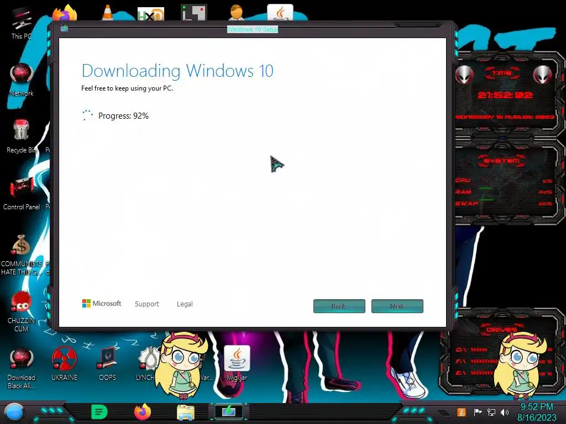Image resolution: width=566 pixels, height=424 pixels.
Task: Open the Start orb button
Action: tap(14, 412)
